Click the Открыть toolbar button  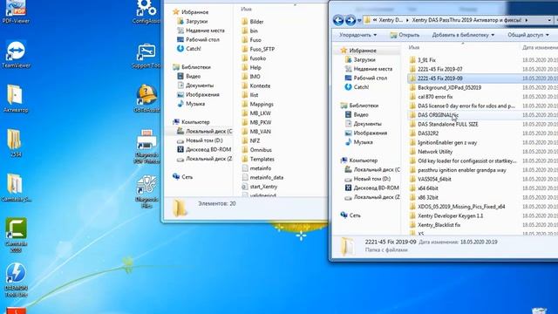(405, 35)
